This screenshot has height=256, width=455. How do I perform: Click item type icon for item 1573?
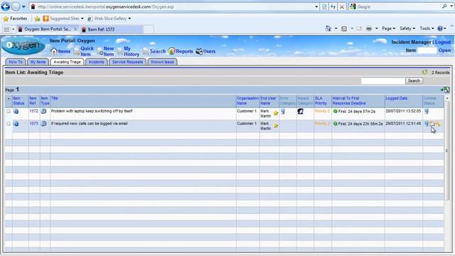(43, 124)
